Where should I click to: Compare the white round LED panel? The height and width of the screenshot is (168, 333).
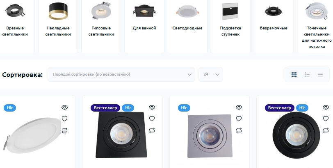[64, 130]
